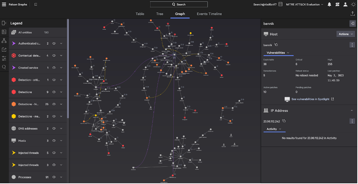Click the user profile icon
Screen dimensions: 358x184
tap(345, 4)
